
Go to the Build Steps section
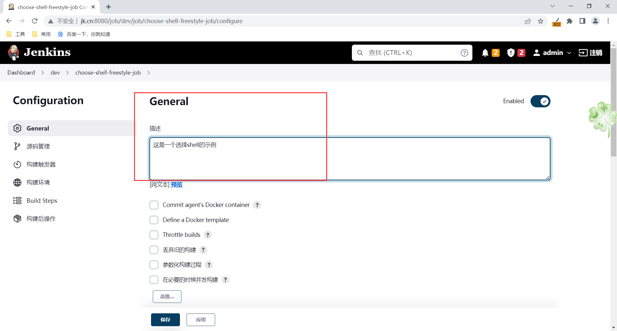point(72,201)
